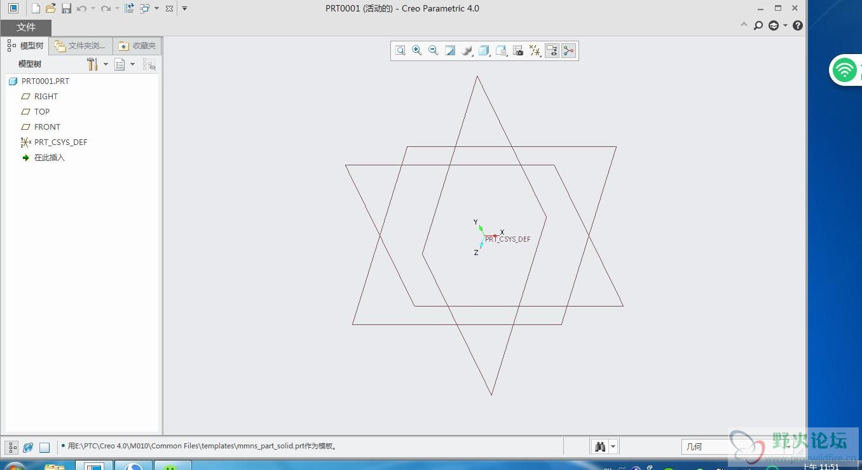Image resolution: width=862 pixels, height=470 pixels.
Task: Open the display style options
Action: pyautogui.click(x=467, y=51)
